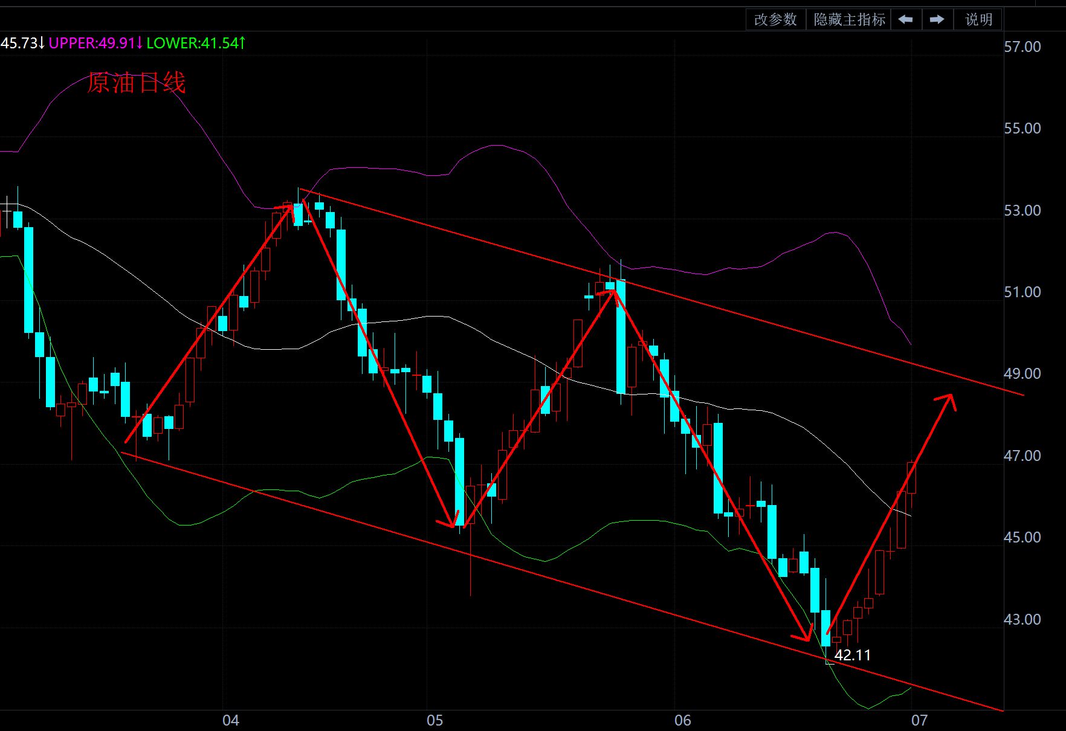Image resolution: width=1066 pixels, height=731 pixels.
Task: Toggle 隐藏主指标 to hide main indicator
Action: point(849,20)
